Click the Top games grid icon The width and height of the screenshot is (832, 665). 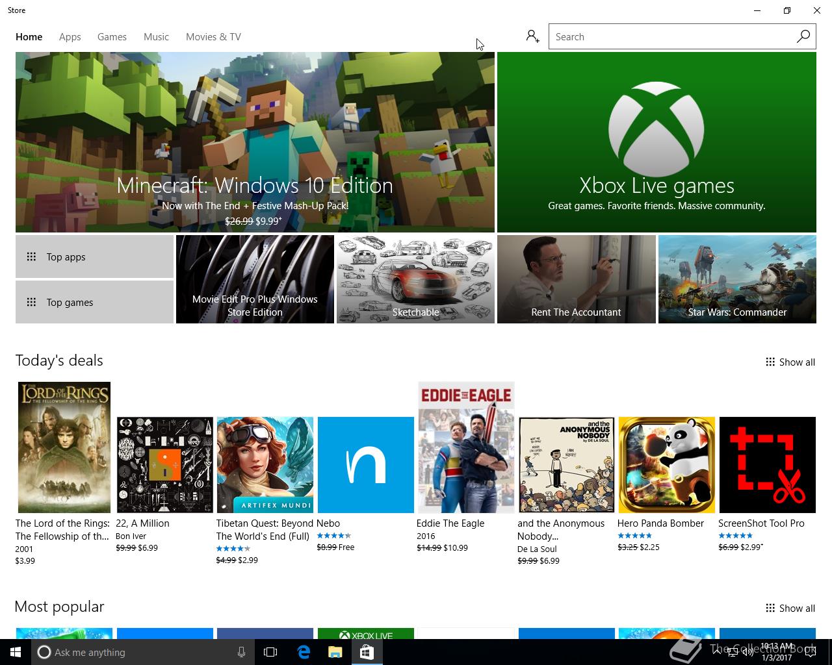(x=31, y=302)
